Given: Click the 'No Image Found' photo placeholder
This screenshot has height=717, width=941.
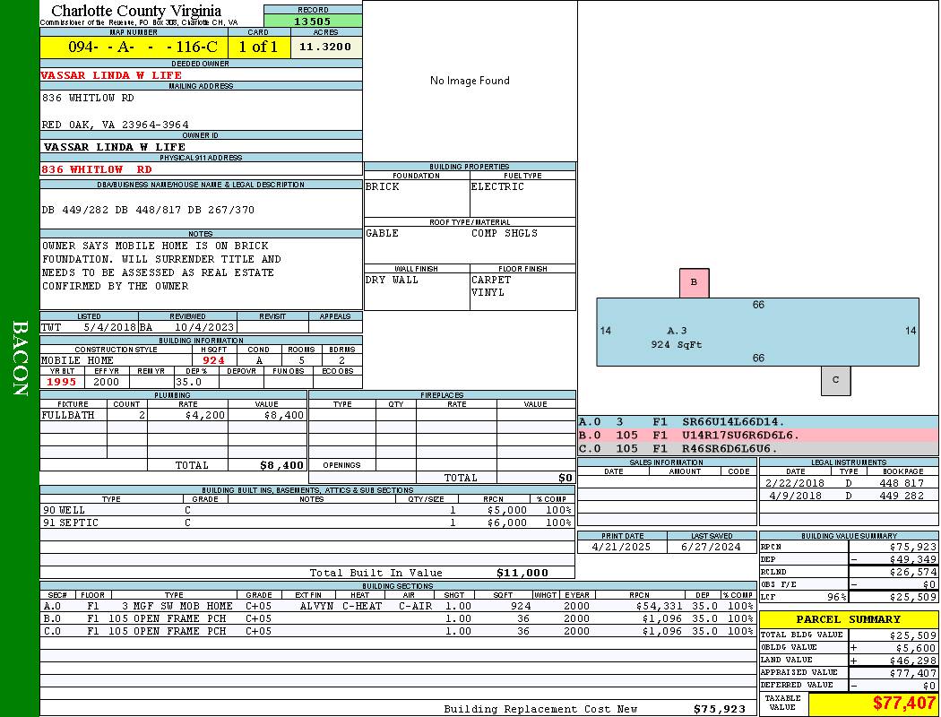Looking at the screenshot, I should coord(470,81).
